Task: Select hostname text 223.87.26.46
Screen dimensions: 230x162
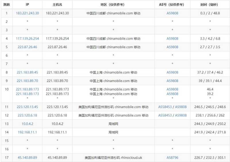Action: [57, 47]
